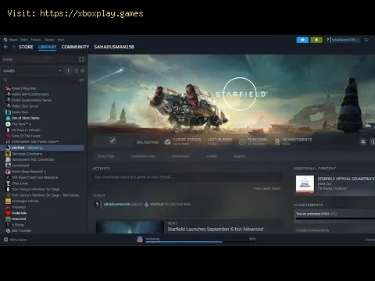The width and height of the screenshot is (375, 281).
Task: Select Sea of Stars Demo
Action: [25, 118]
